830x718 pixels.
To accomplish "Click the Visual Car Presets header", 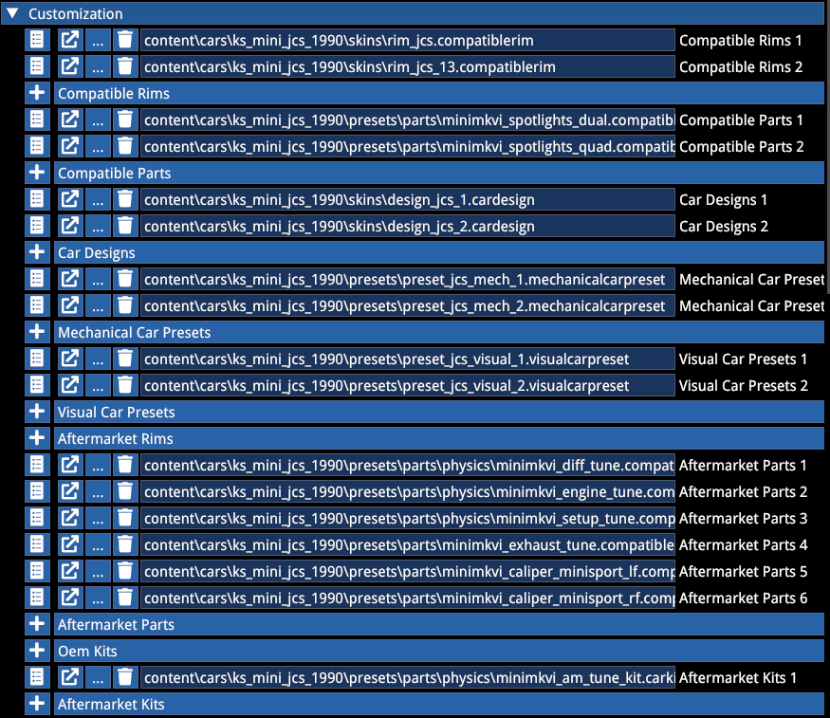I will tap(439, 411).
